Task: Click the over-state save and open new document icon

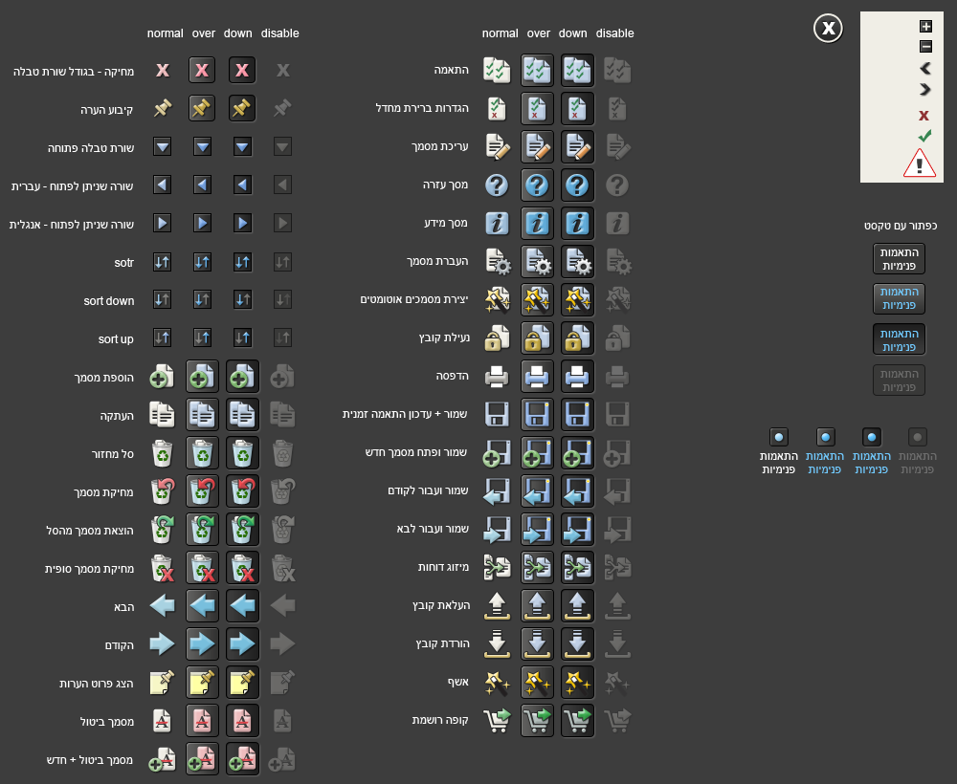Action: point(537,453)
